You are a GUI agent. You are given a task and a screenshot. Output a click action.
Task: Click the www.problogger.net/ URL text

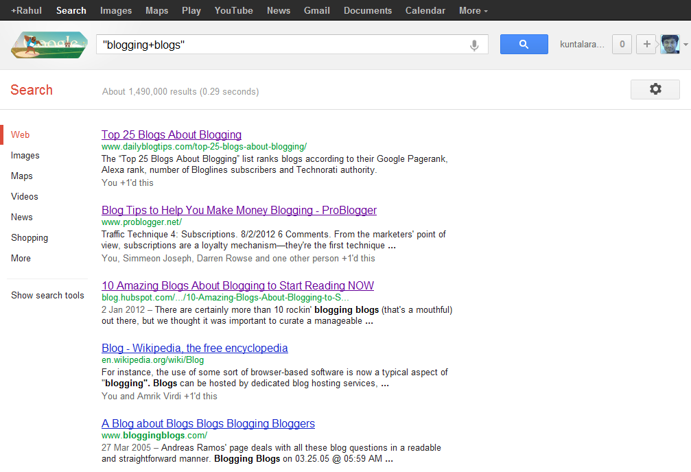click(141, 222)
